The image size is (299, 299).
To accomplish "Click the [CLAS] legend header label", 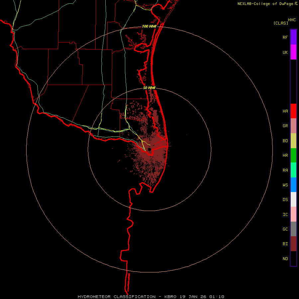I will (x=281, y=23).
